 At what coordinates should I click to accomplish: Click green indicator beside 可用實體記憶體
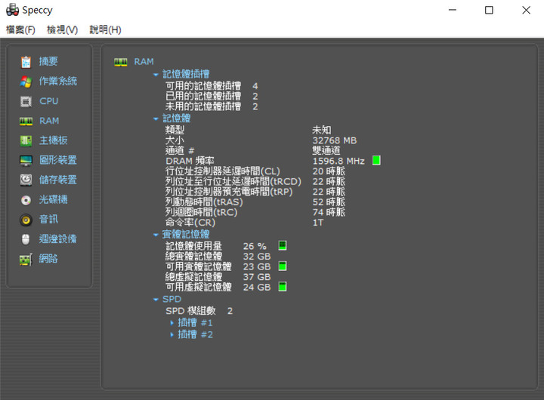click(283, 266)
